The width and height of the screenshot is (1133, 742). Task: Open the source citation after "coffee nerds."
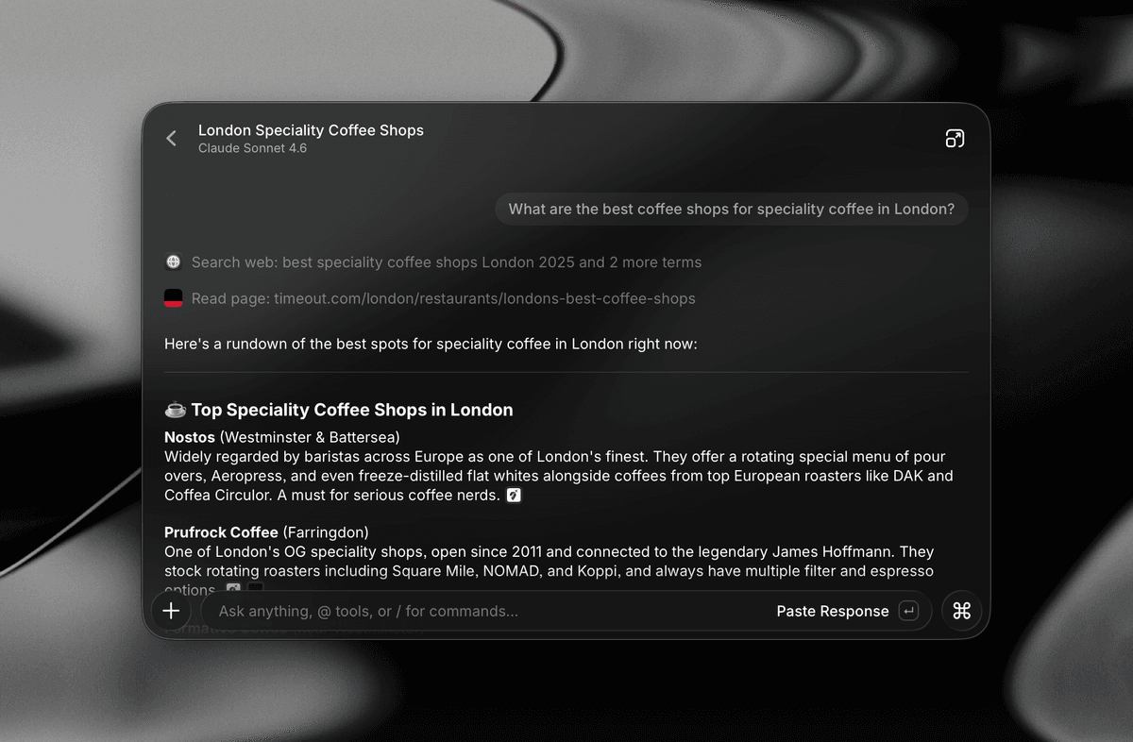coord(514,495)
